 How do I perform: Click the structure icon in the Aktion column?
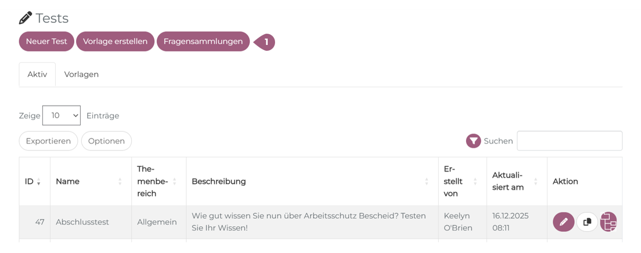(609, 222)
